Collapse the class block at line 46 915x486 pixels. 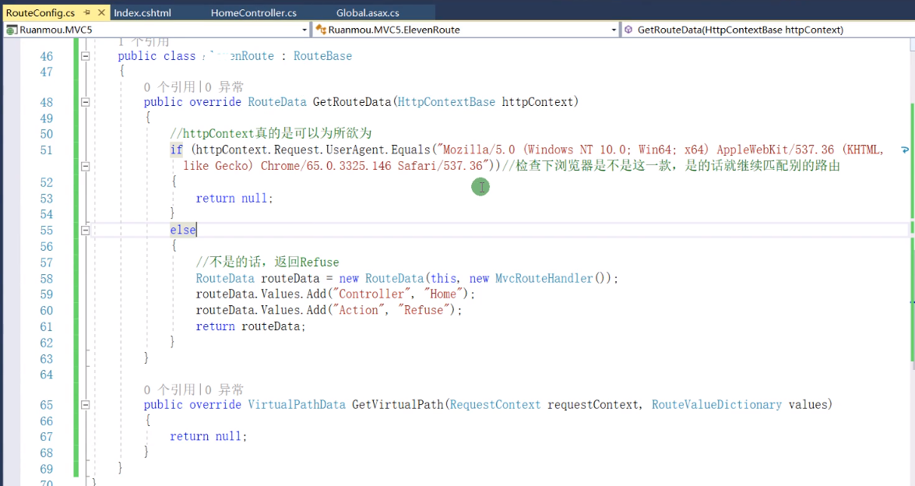click(85, 56)
